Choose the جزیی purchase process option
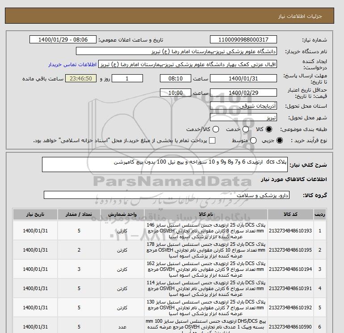Image resolution: width=344 pixels, height=333 pixels. (x=280, y=140)
